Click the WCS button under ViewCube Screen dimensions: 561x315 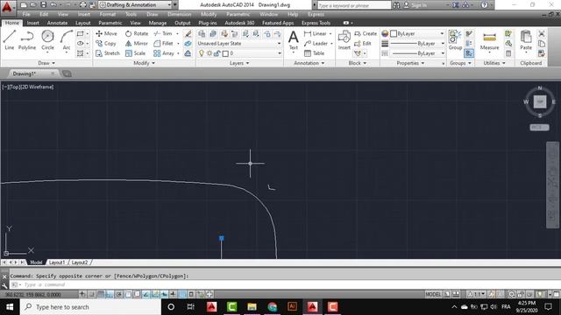(539, 128)
